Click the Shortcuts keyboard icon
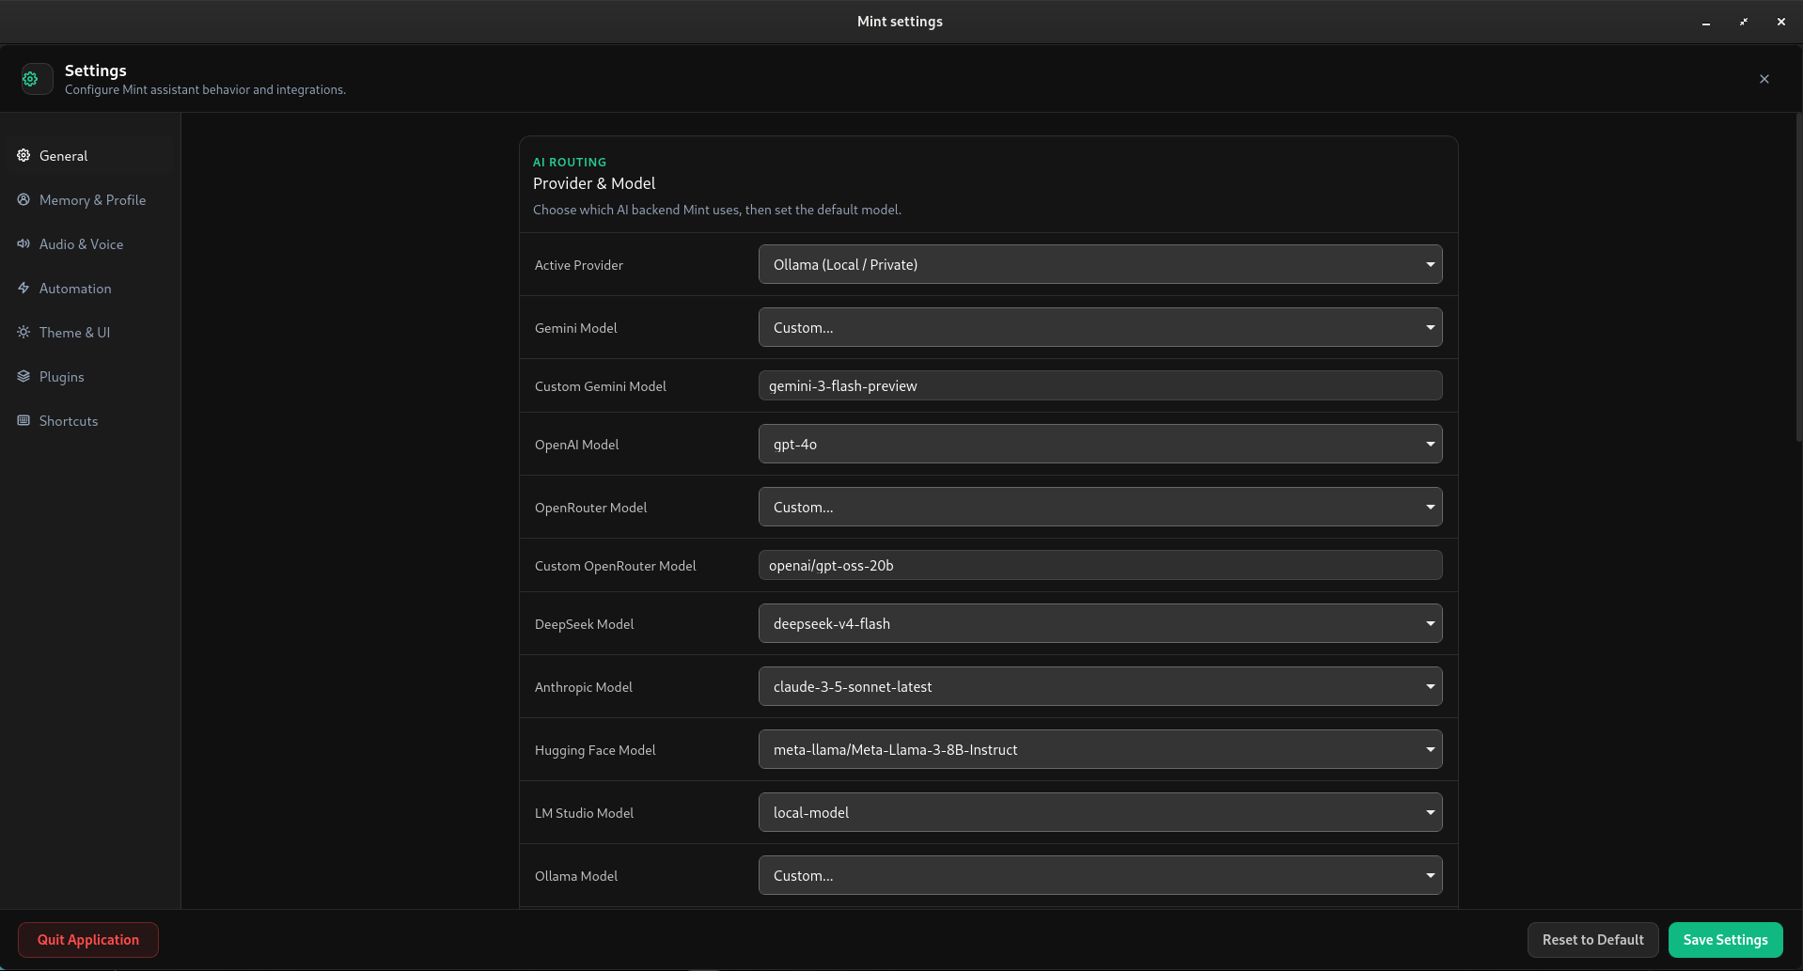 click(x=24, y=420)
